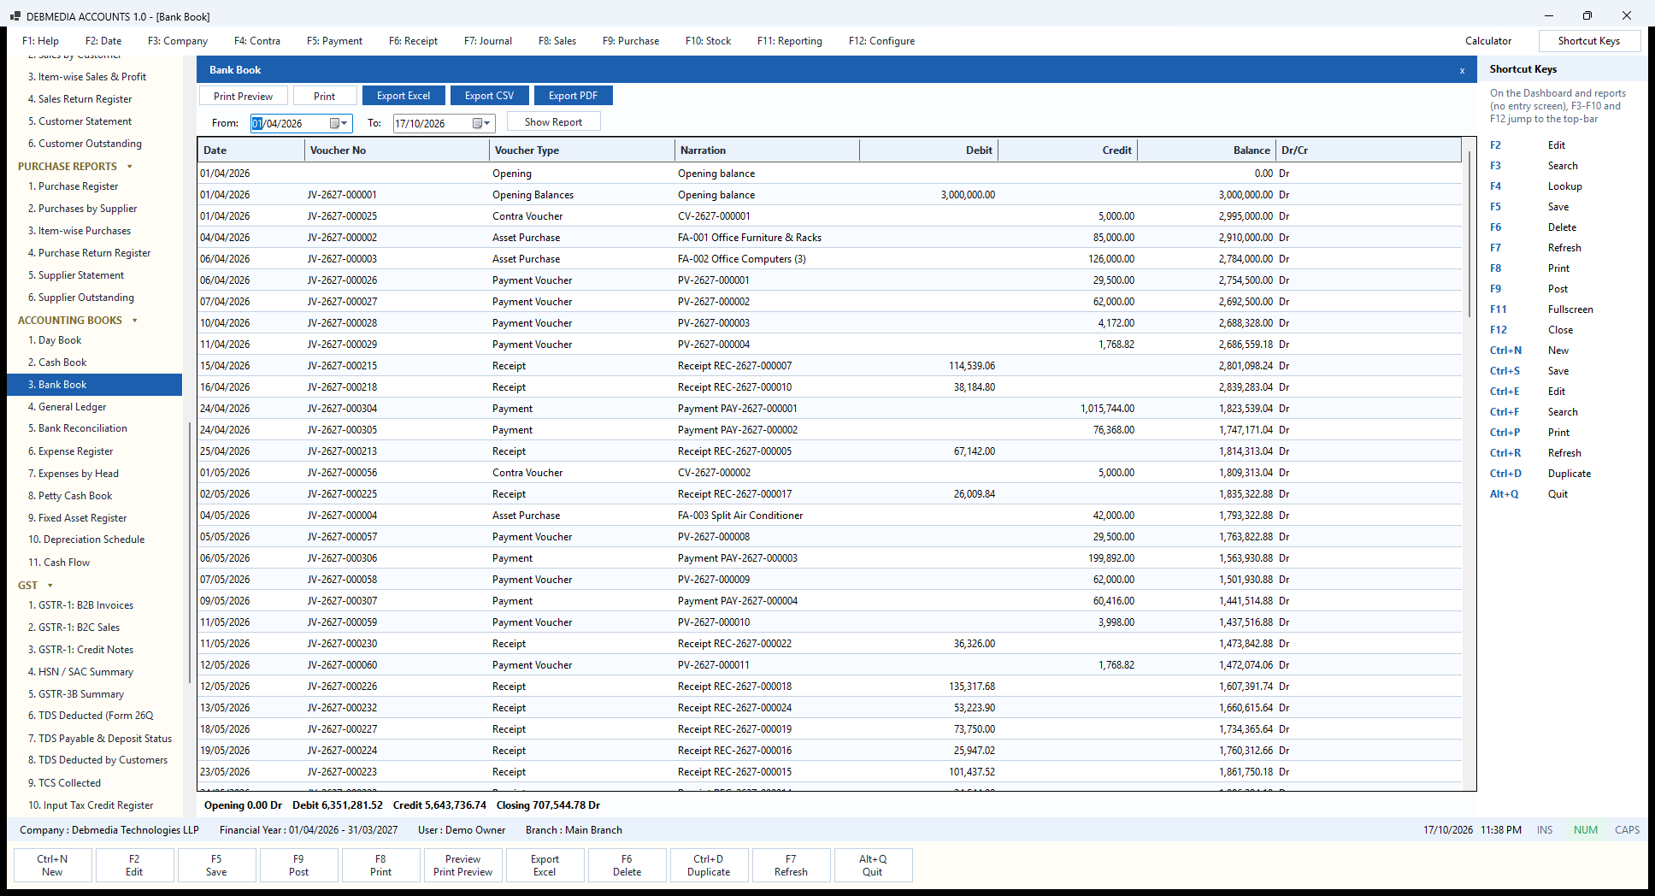The height and width of the screenshot is (896, 1655).
Task: Open the F11: Reporting menu
Action: (x=790, y=41)
